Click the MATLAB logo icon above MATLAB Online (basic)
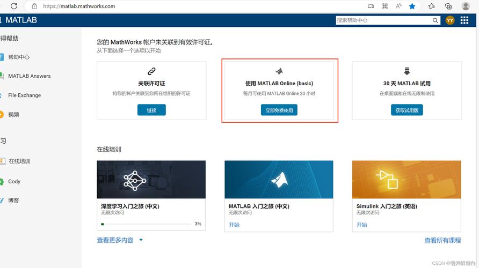This screenshot has height=268, width=479. point(279,71)
